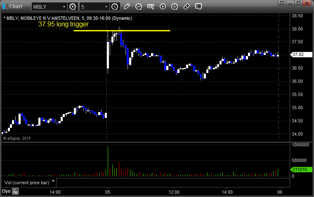This screenshot has width=314, height=197.
Task: Click the 35.00 price axis label
Action: pos(297,108)
